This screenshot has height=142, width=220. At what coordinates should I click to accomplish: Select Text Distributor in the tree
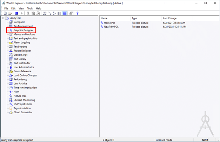point(22,63)
